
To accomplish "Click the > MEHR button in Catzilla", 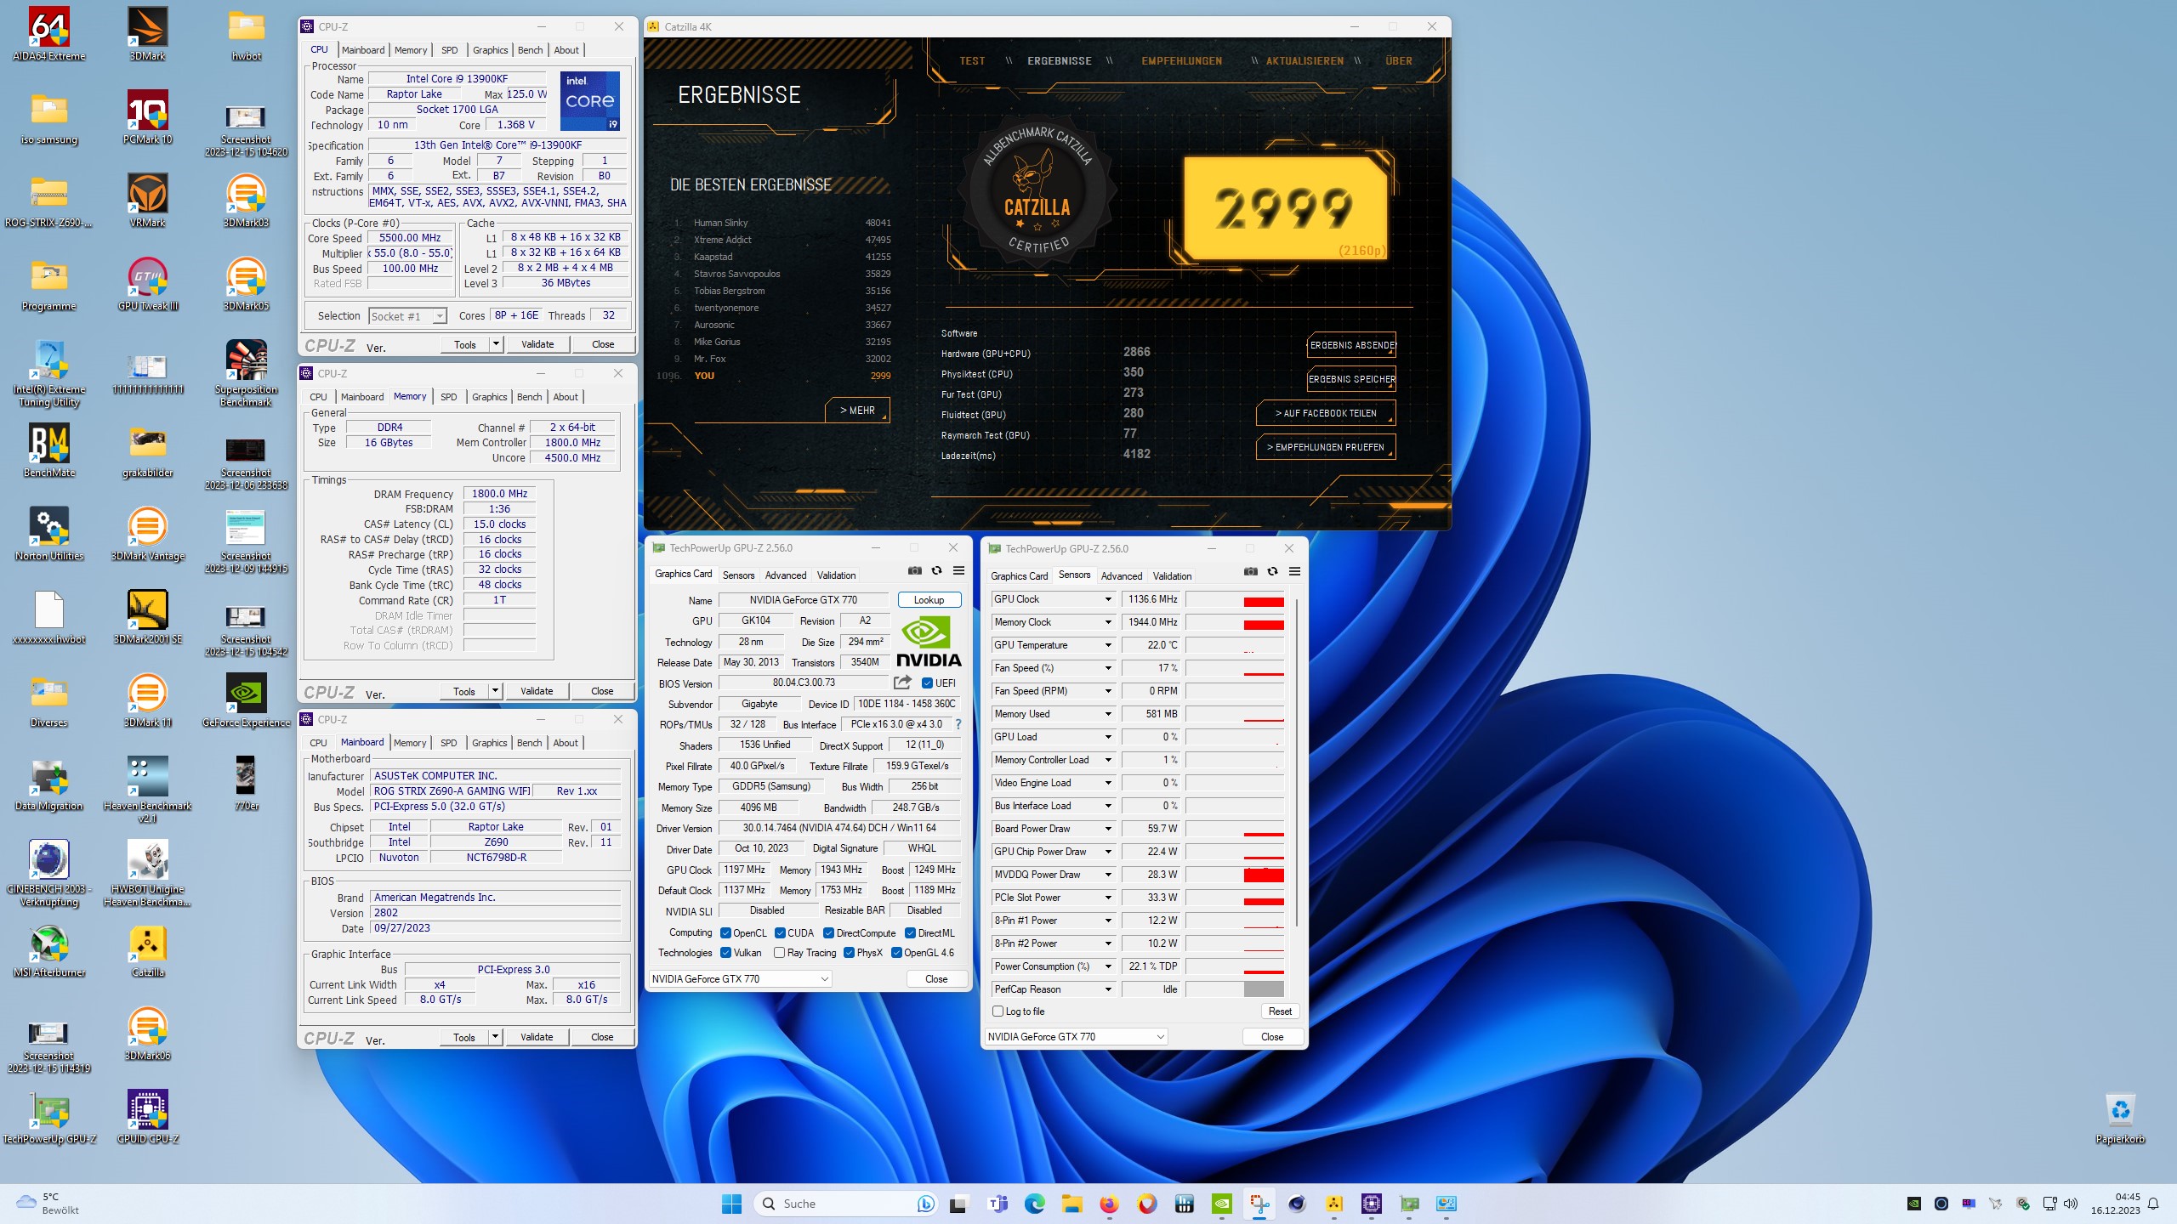I will 857,410.
